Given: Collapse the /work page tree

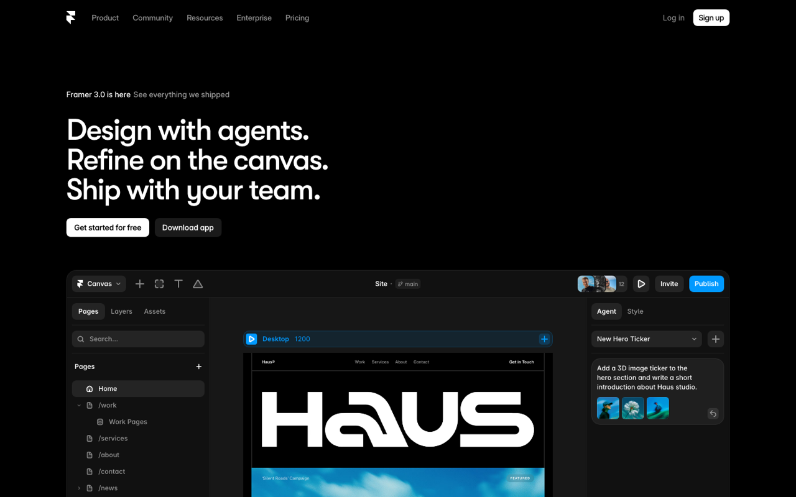Looking at the screenshot, I should click(x=79, y=406).
